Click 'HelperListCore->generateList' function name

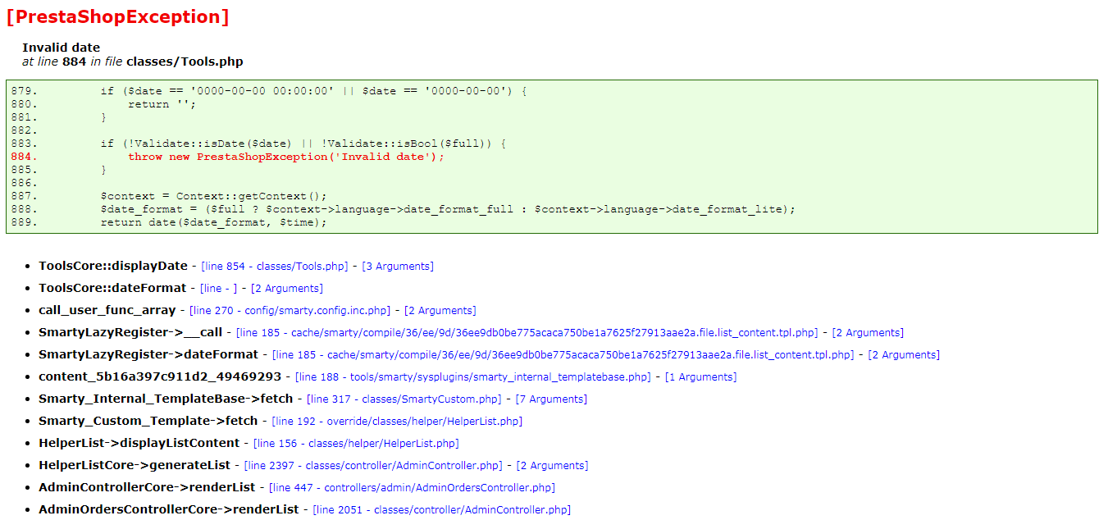(135, 466)
